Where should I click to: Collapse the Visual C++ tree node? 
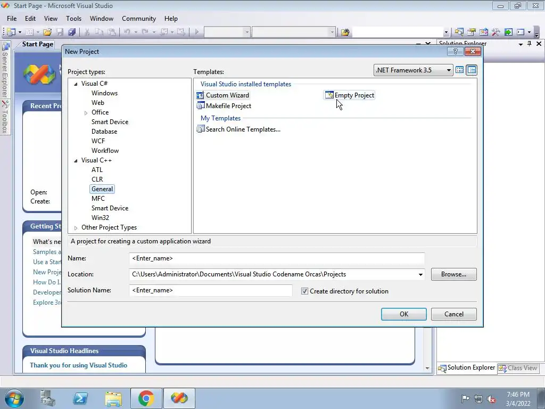[76, 161]
